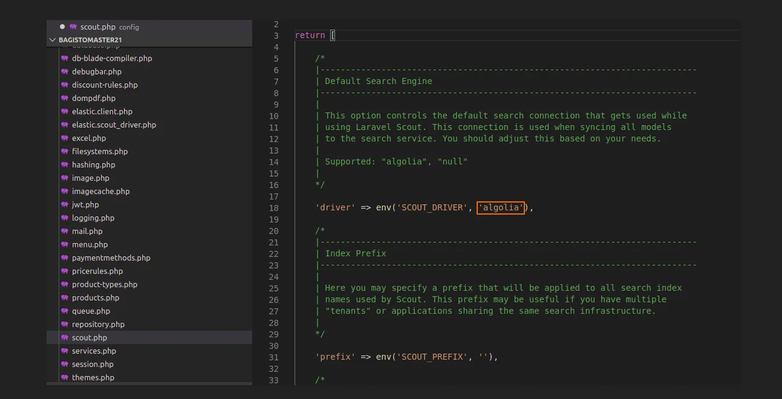
Task: Click the PHP icon beside jwt.php
Action: click(65, 204)
